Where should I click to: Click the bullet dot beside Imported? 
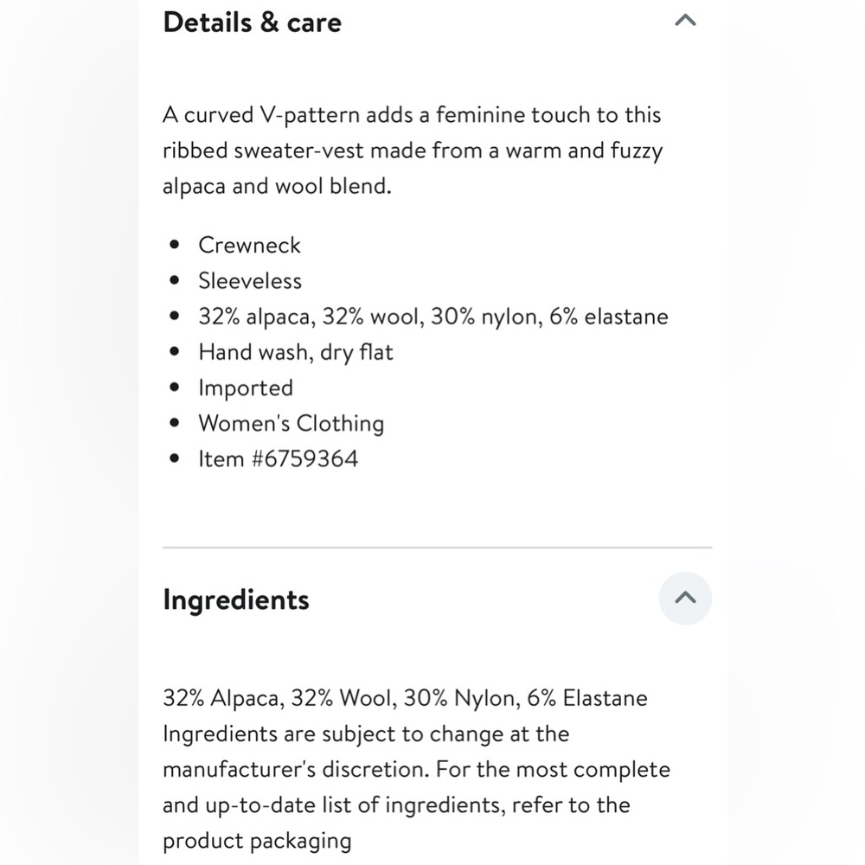[175, 388]
